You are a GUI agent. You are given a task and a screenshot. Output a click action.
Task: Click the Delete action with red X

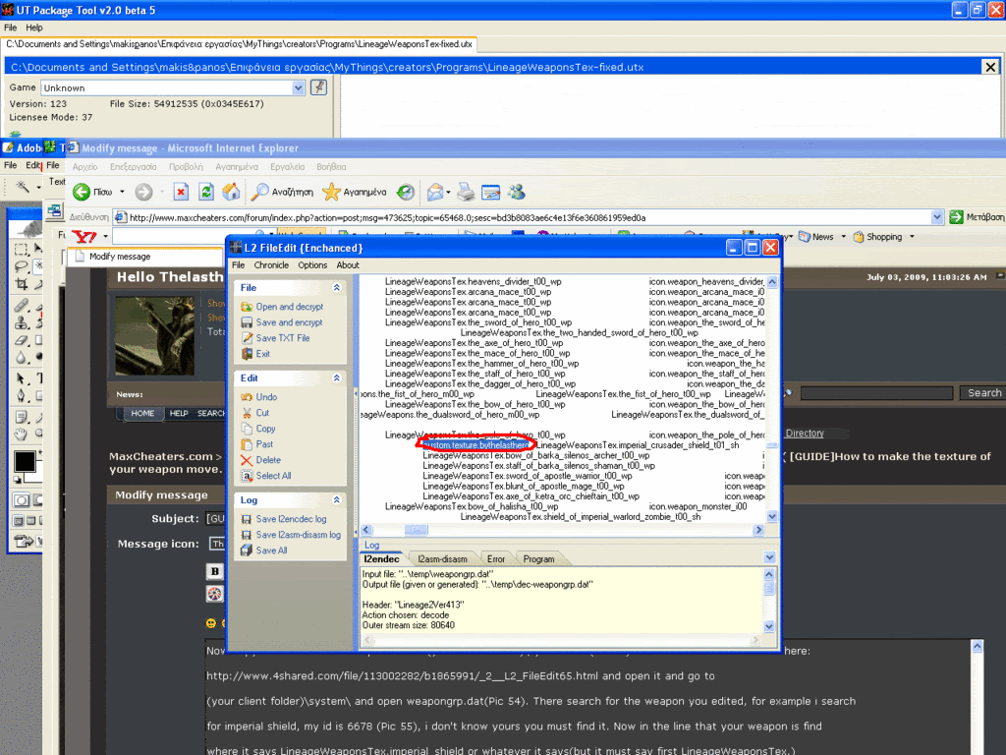coord(268,460)
